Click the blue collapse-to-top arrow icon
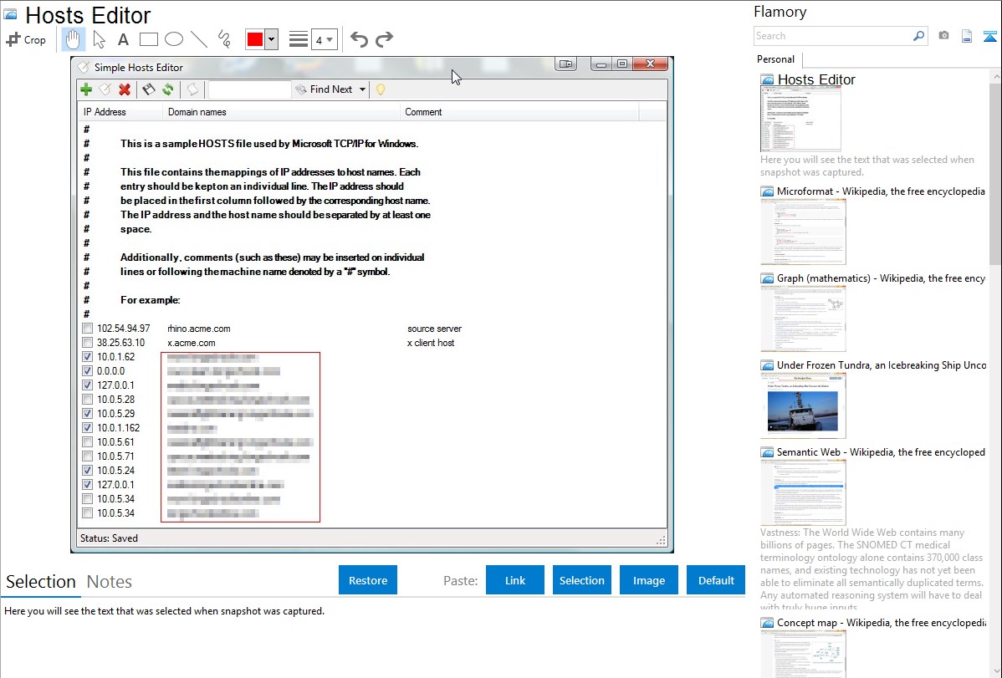The height and width of the screenshot is (678, 1002). tap(989, 36)
